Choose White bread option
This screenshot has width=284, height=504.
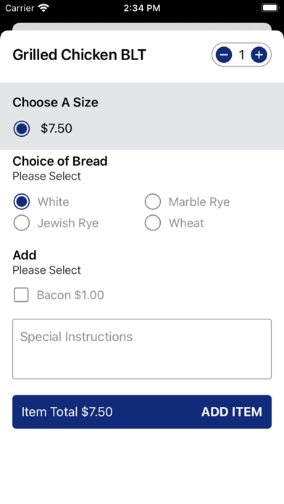[22, 202]
